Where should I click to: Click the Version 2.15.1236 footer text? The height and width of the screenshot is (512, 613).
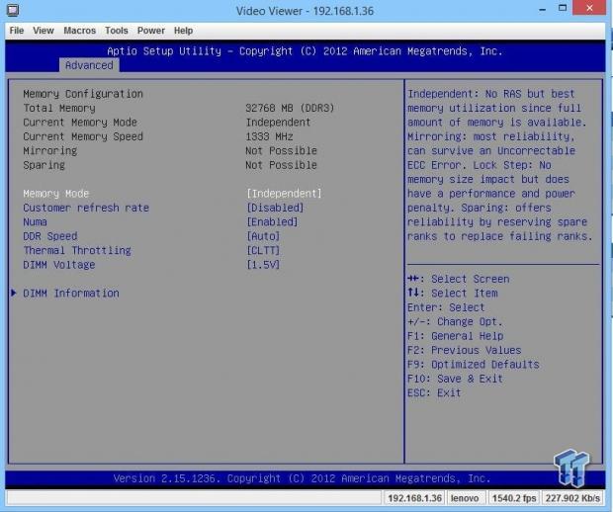tap(302, 478)
